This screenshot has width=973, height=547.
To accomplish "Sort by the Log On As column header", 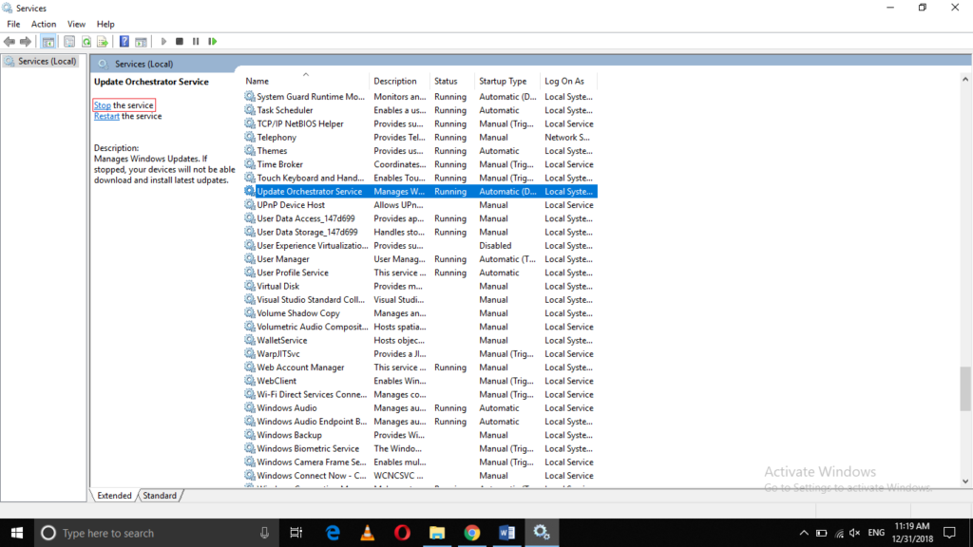I will 567,82.
